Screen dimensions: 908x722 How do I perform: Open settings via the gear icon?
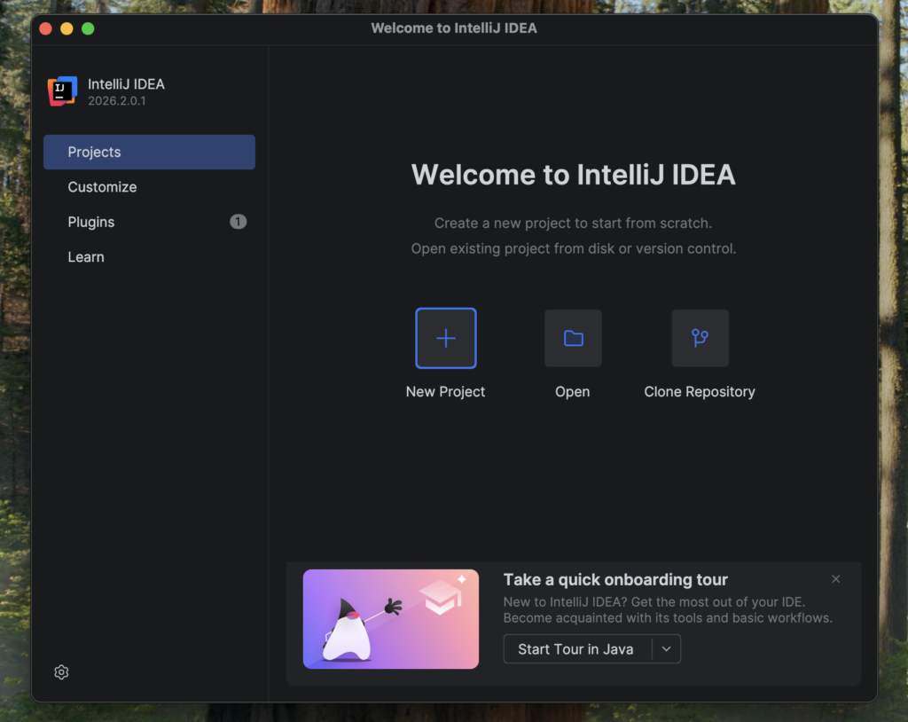(61, 671)
